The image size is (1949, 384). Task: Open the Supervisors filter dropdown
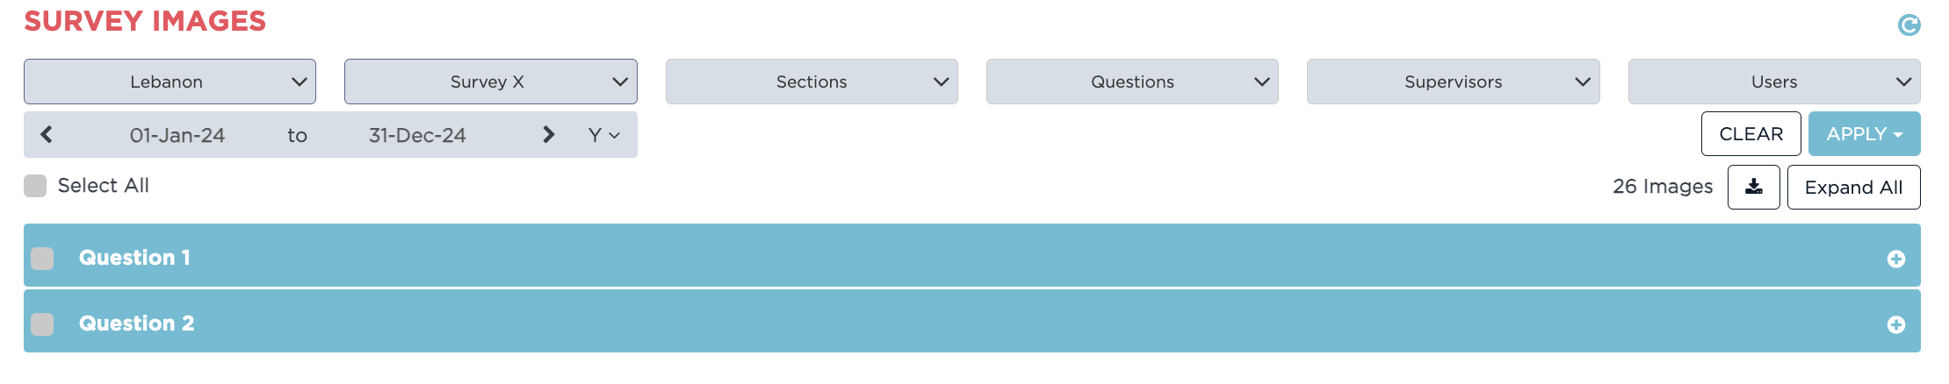1453,82
